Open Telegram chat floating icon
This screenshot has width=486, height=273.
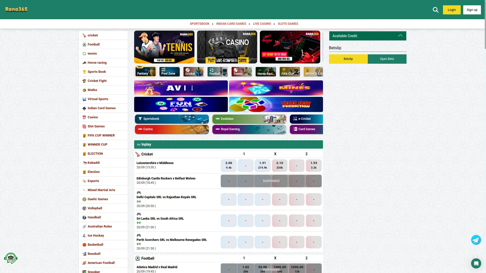[x=476, y=240]
